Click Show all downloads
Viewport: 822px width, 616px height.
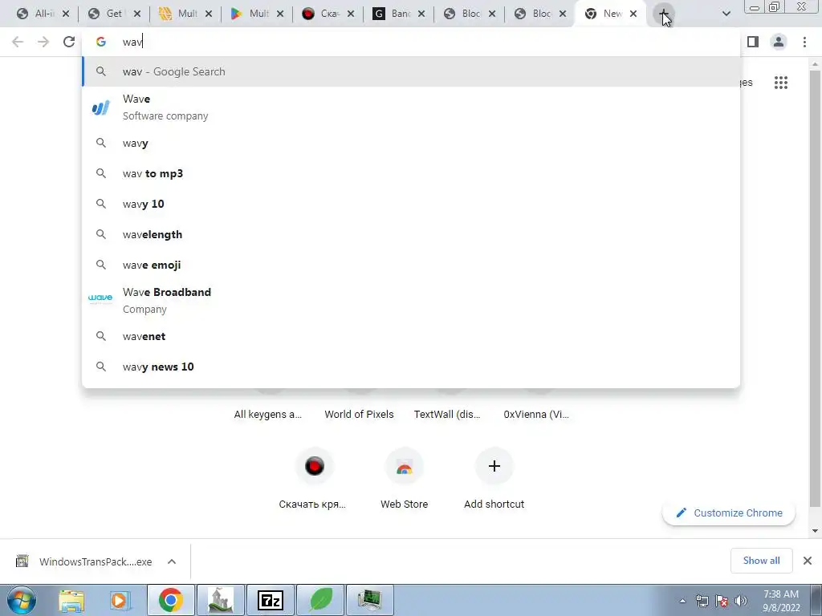pos(761,561)
